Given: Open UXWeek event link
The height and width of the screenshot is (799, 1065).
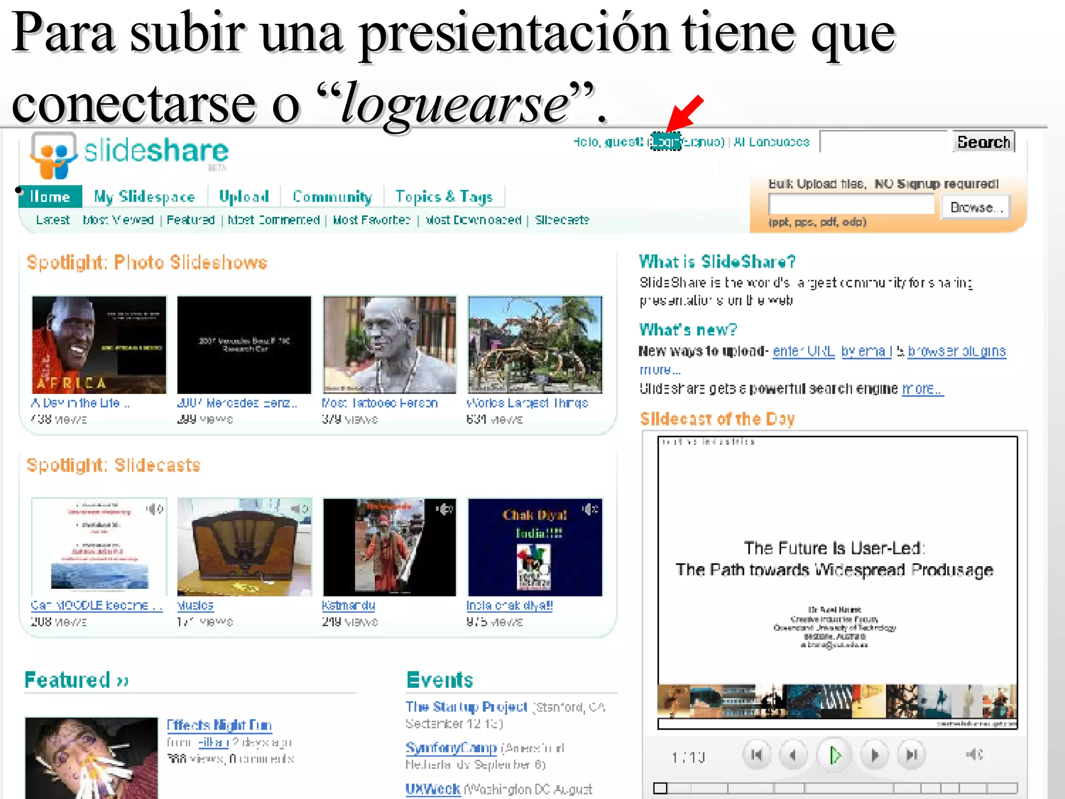Looking at the screenshot, I should 433,789.
